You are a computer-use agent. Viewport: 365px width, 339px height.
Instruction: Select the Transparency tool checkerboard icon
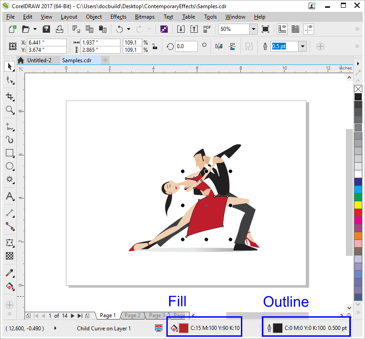pyautogui.click(x=10, y=256)
